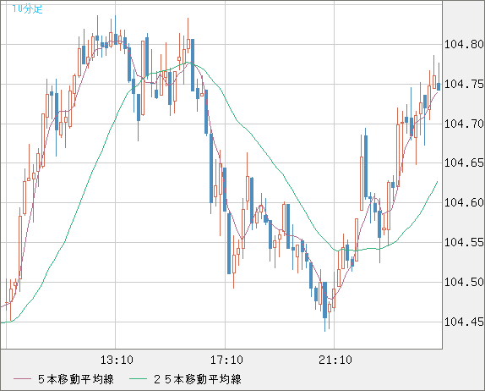Click the 104.50 price axis label
Viewport: 485px width, 391px height.
coord(464,282)
